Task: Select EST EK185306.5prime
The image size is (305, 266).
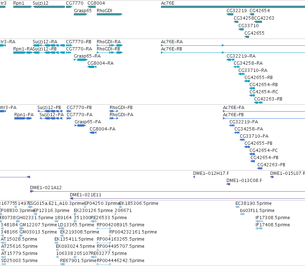Action: pos(139,203)
